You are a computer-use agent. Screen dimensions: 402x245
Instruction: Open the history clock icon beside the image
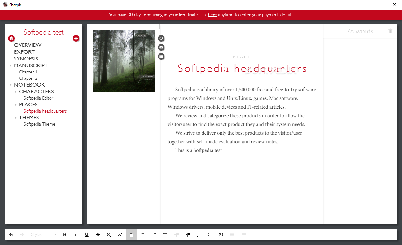pyautogui.click(x=161, y=38)
